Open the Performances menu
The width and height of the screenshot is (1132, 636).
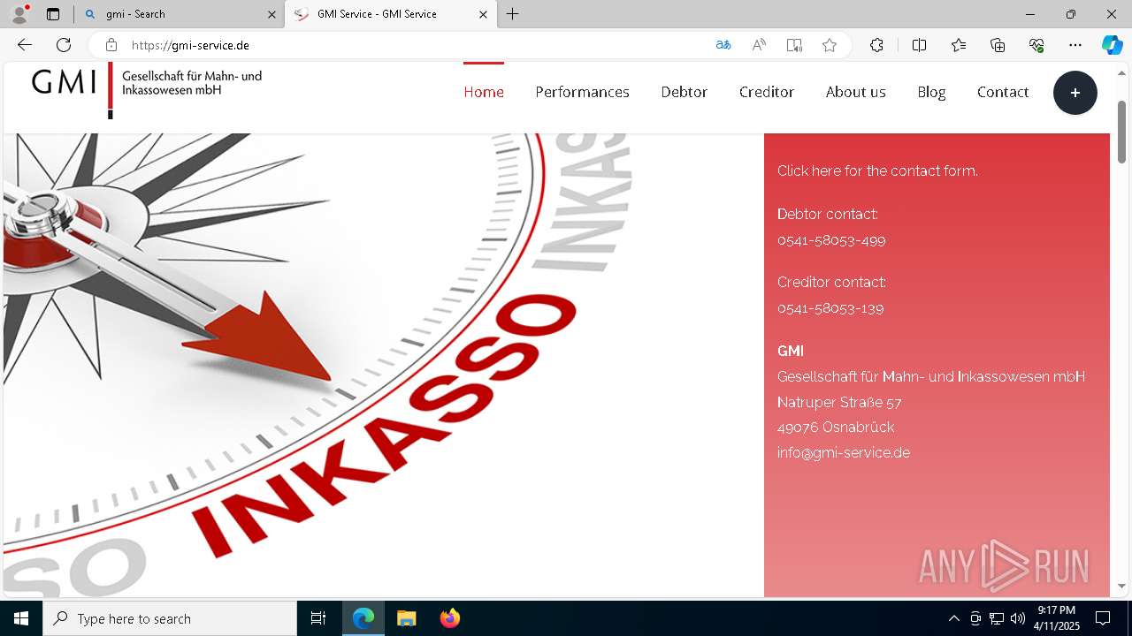tap(582, 92)
